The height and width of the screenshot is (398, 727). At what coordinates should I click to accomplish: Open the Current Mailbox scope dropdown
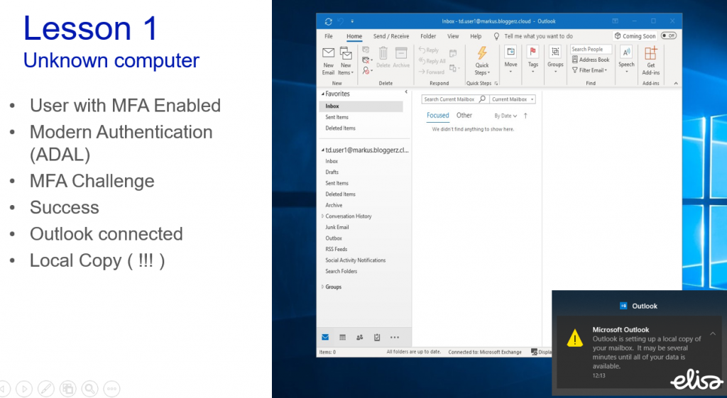513,99
